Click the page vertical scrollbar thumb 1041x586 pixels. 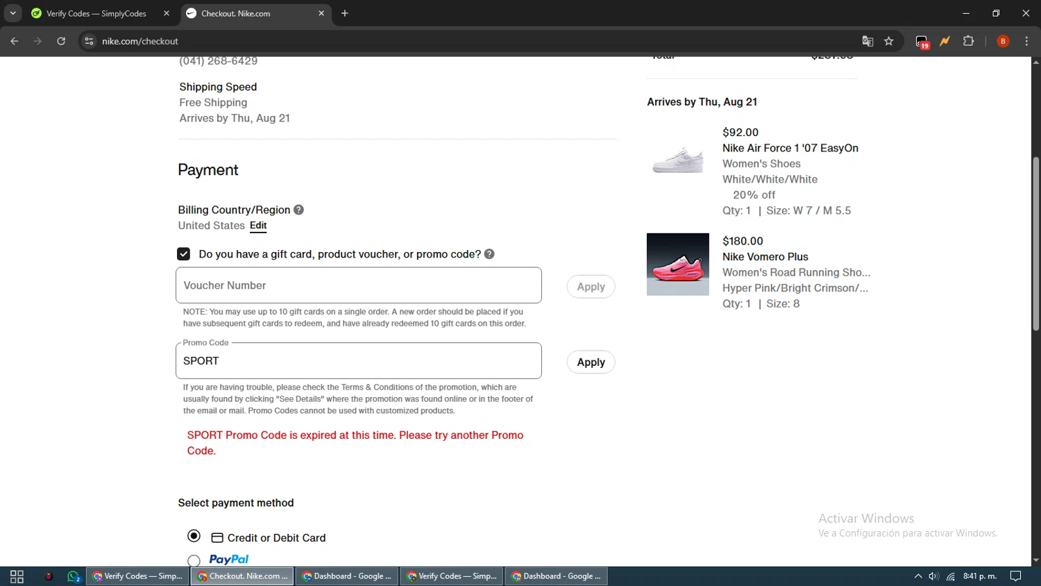(x=1035, y=243)
